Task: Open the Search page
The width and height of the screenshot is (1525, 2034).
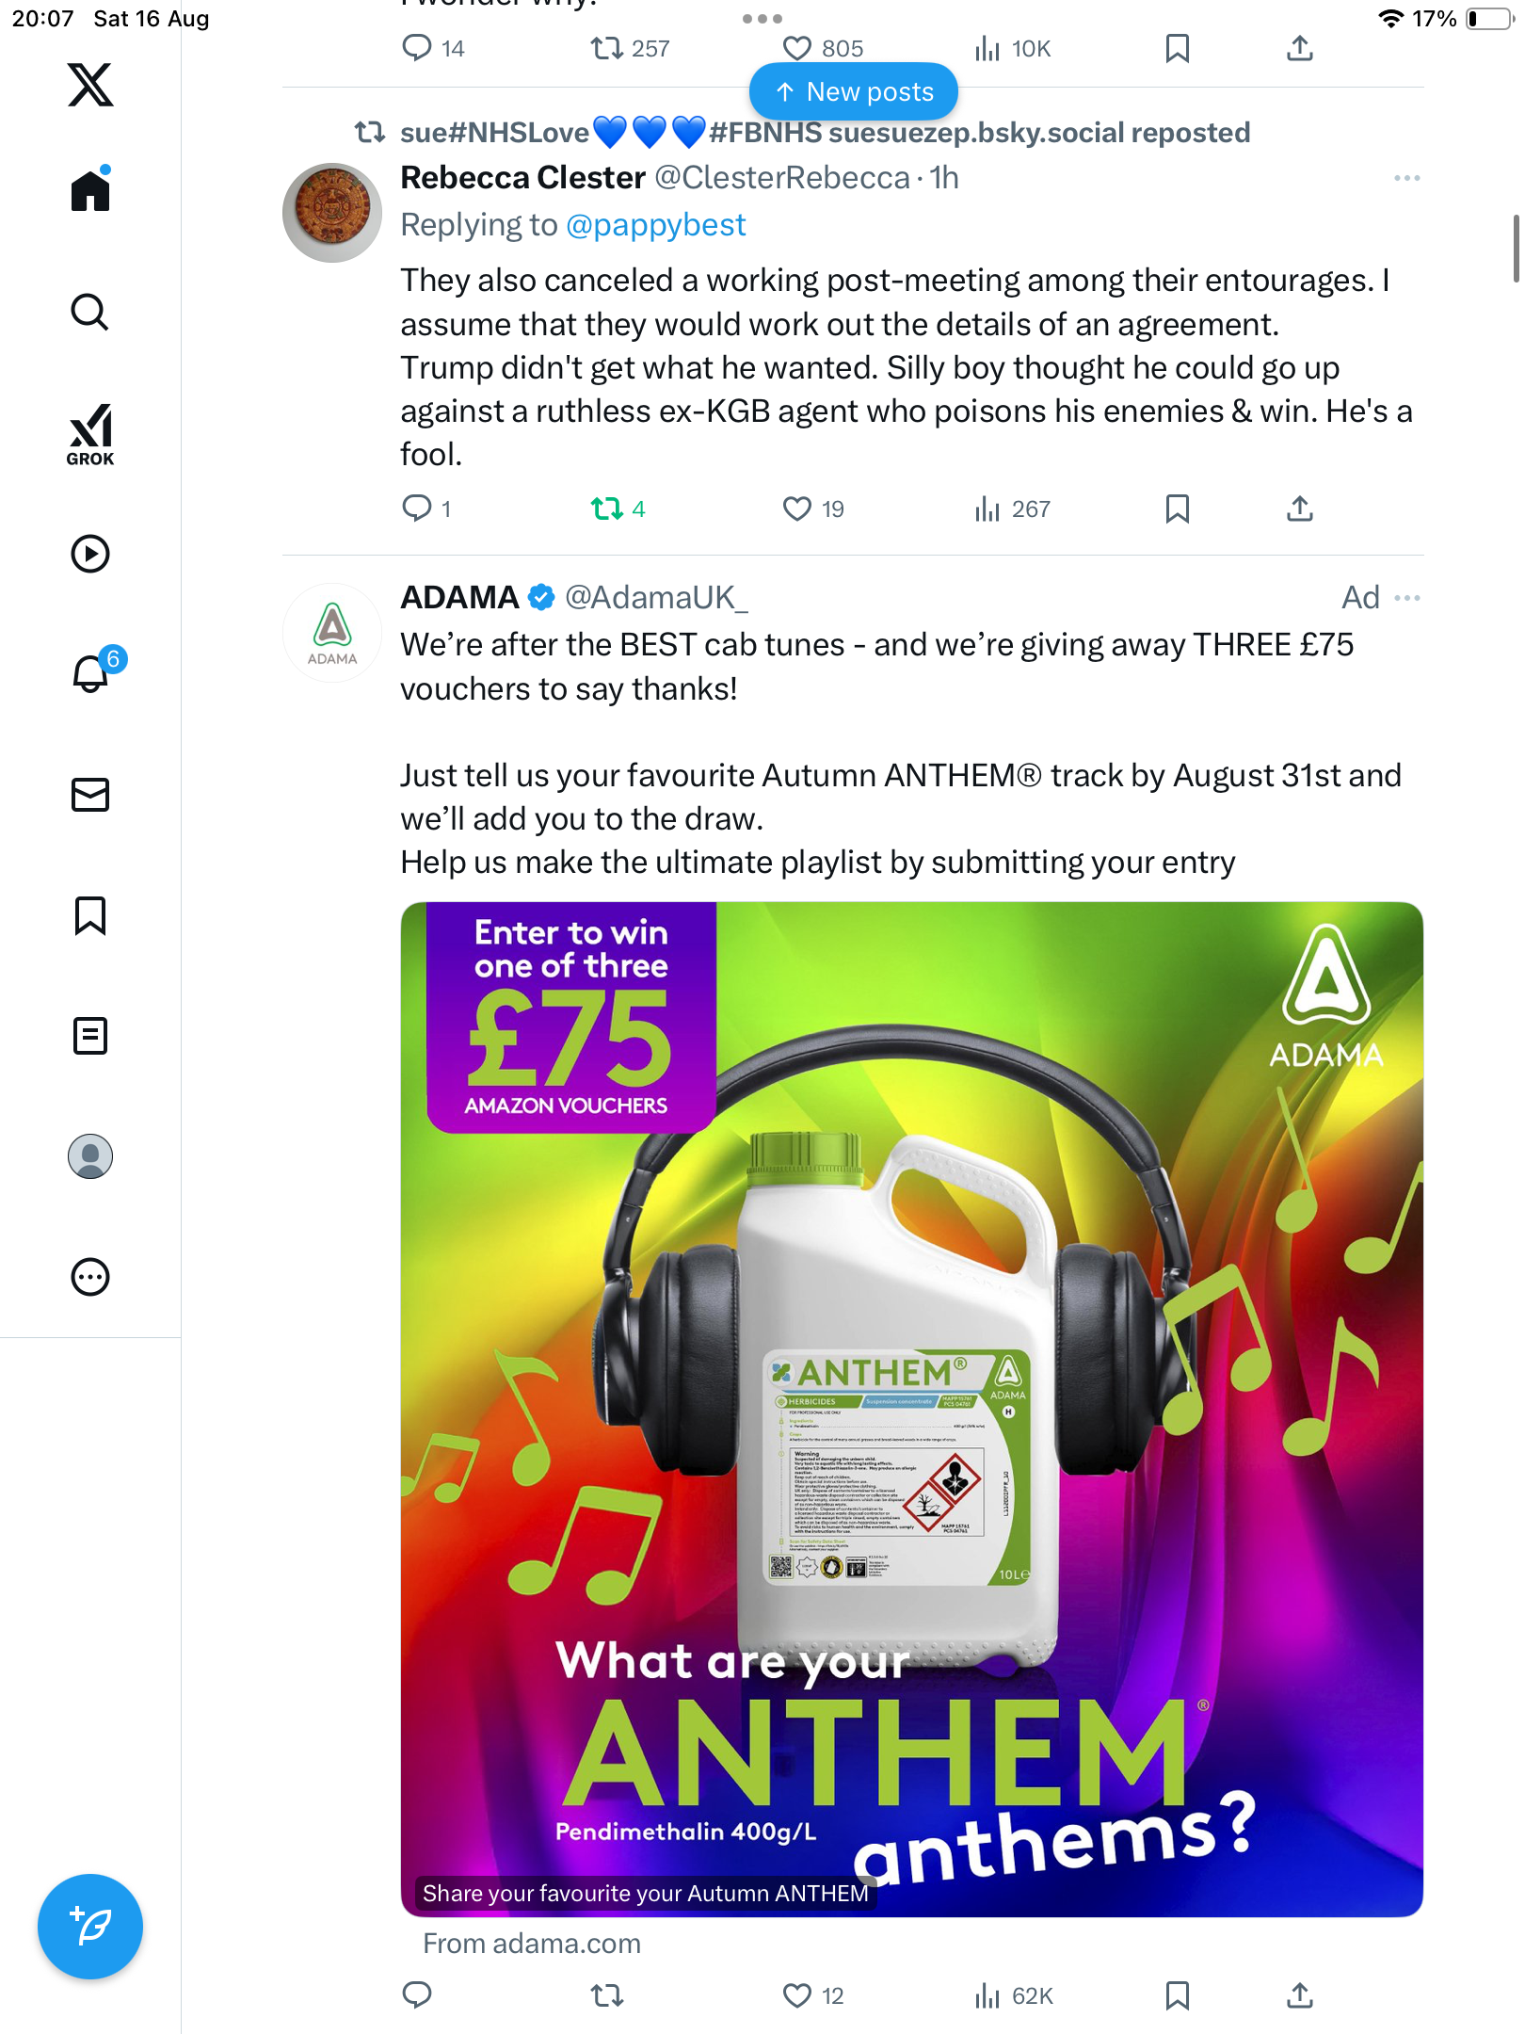Action: click(x=90, y=312)
